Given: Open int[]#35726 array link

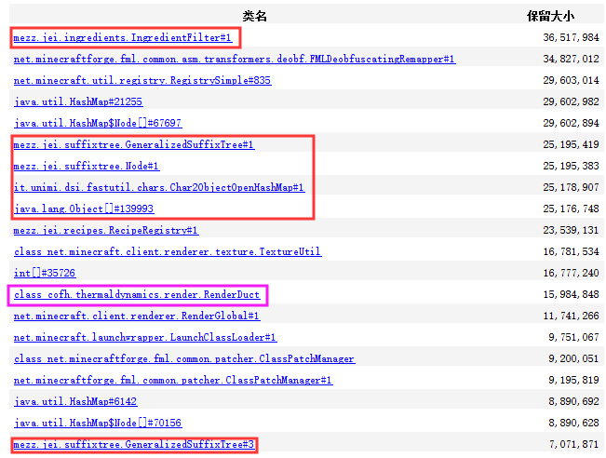Looking at the screenshot, I should [x=45, y=273].
